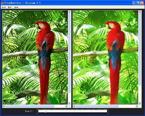Open the Help menu
The height and width of the screenshot is (116, 145).
16,7
